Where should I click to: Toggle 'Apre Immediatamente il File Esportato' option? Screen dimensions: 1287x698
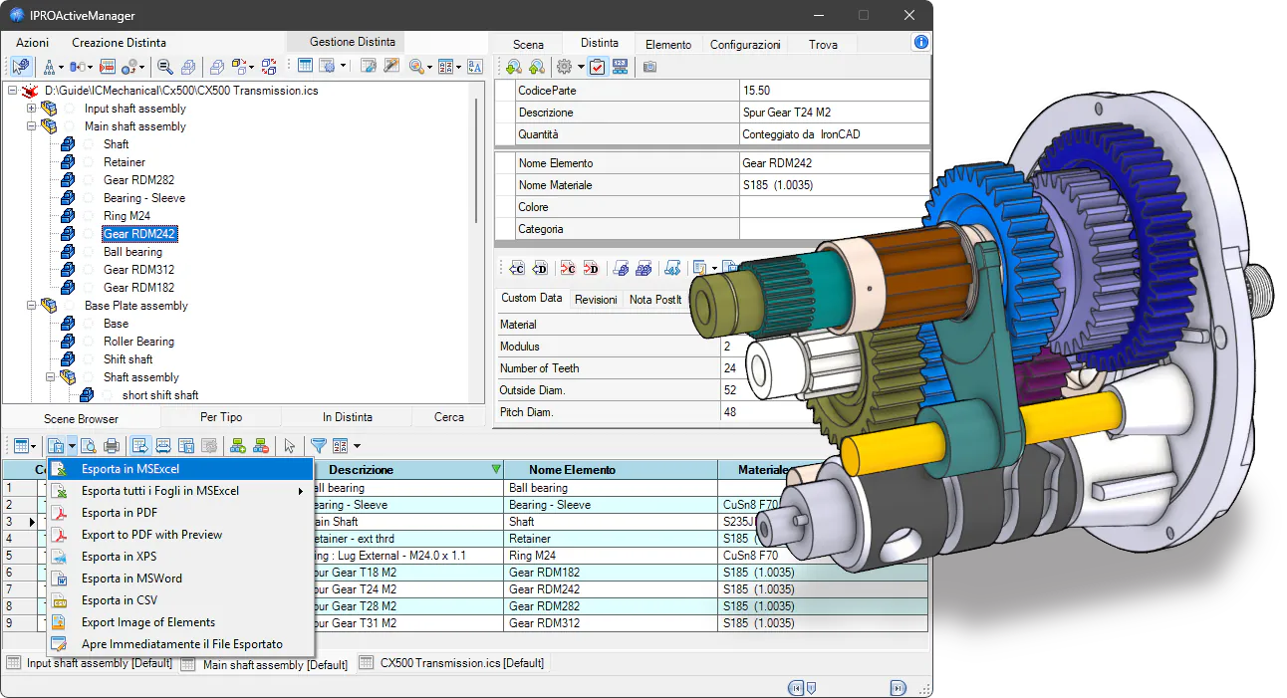(181, 644)
